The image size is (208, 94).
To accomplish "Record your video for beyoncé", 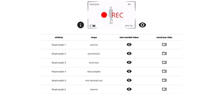I will pos(164,89).
